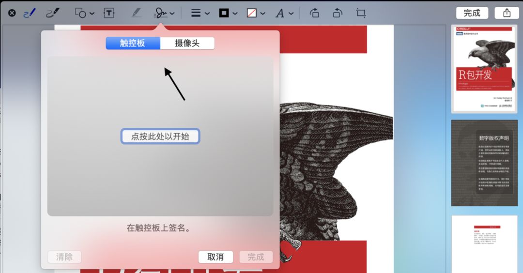Open the border color swatch

(224, 13)
